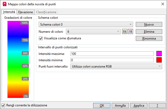
Task: Switch to the Elevazione tab
Action: pos(26,12)
